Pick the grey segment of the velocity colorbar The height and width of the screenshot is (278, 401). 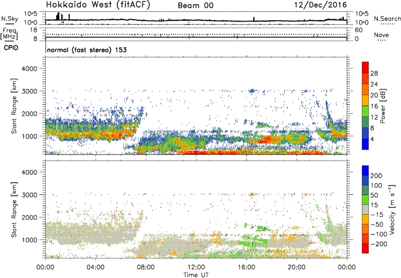click(365, 210)
